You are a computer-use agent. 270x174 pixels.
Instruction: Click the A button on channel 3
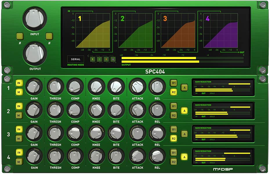pyautogui.click(x=185, y=133)
